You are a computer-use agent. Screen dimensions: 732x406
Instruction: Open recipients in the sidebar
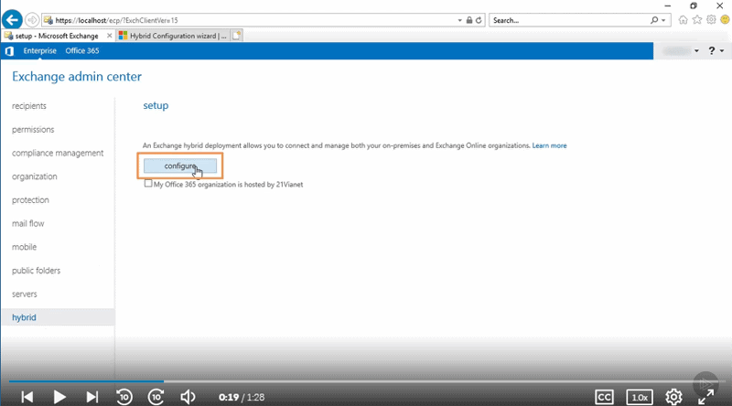pyautogui.click(x=29, y=106)
